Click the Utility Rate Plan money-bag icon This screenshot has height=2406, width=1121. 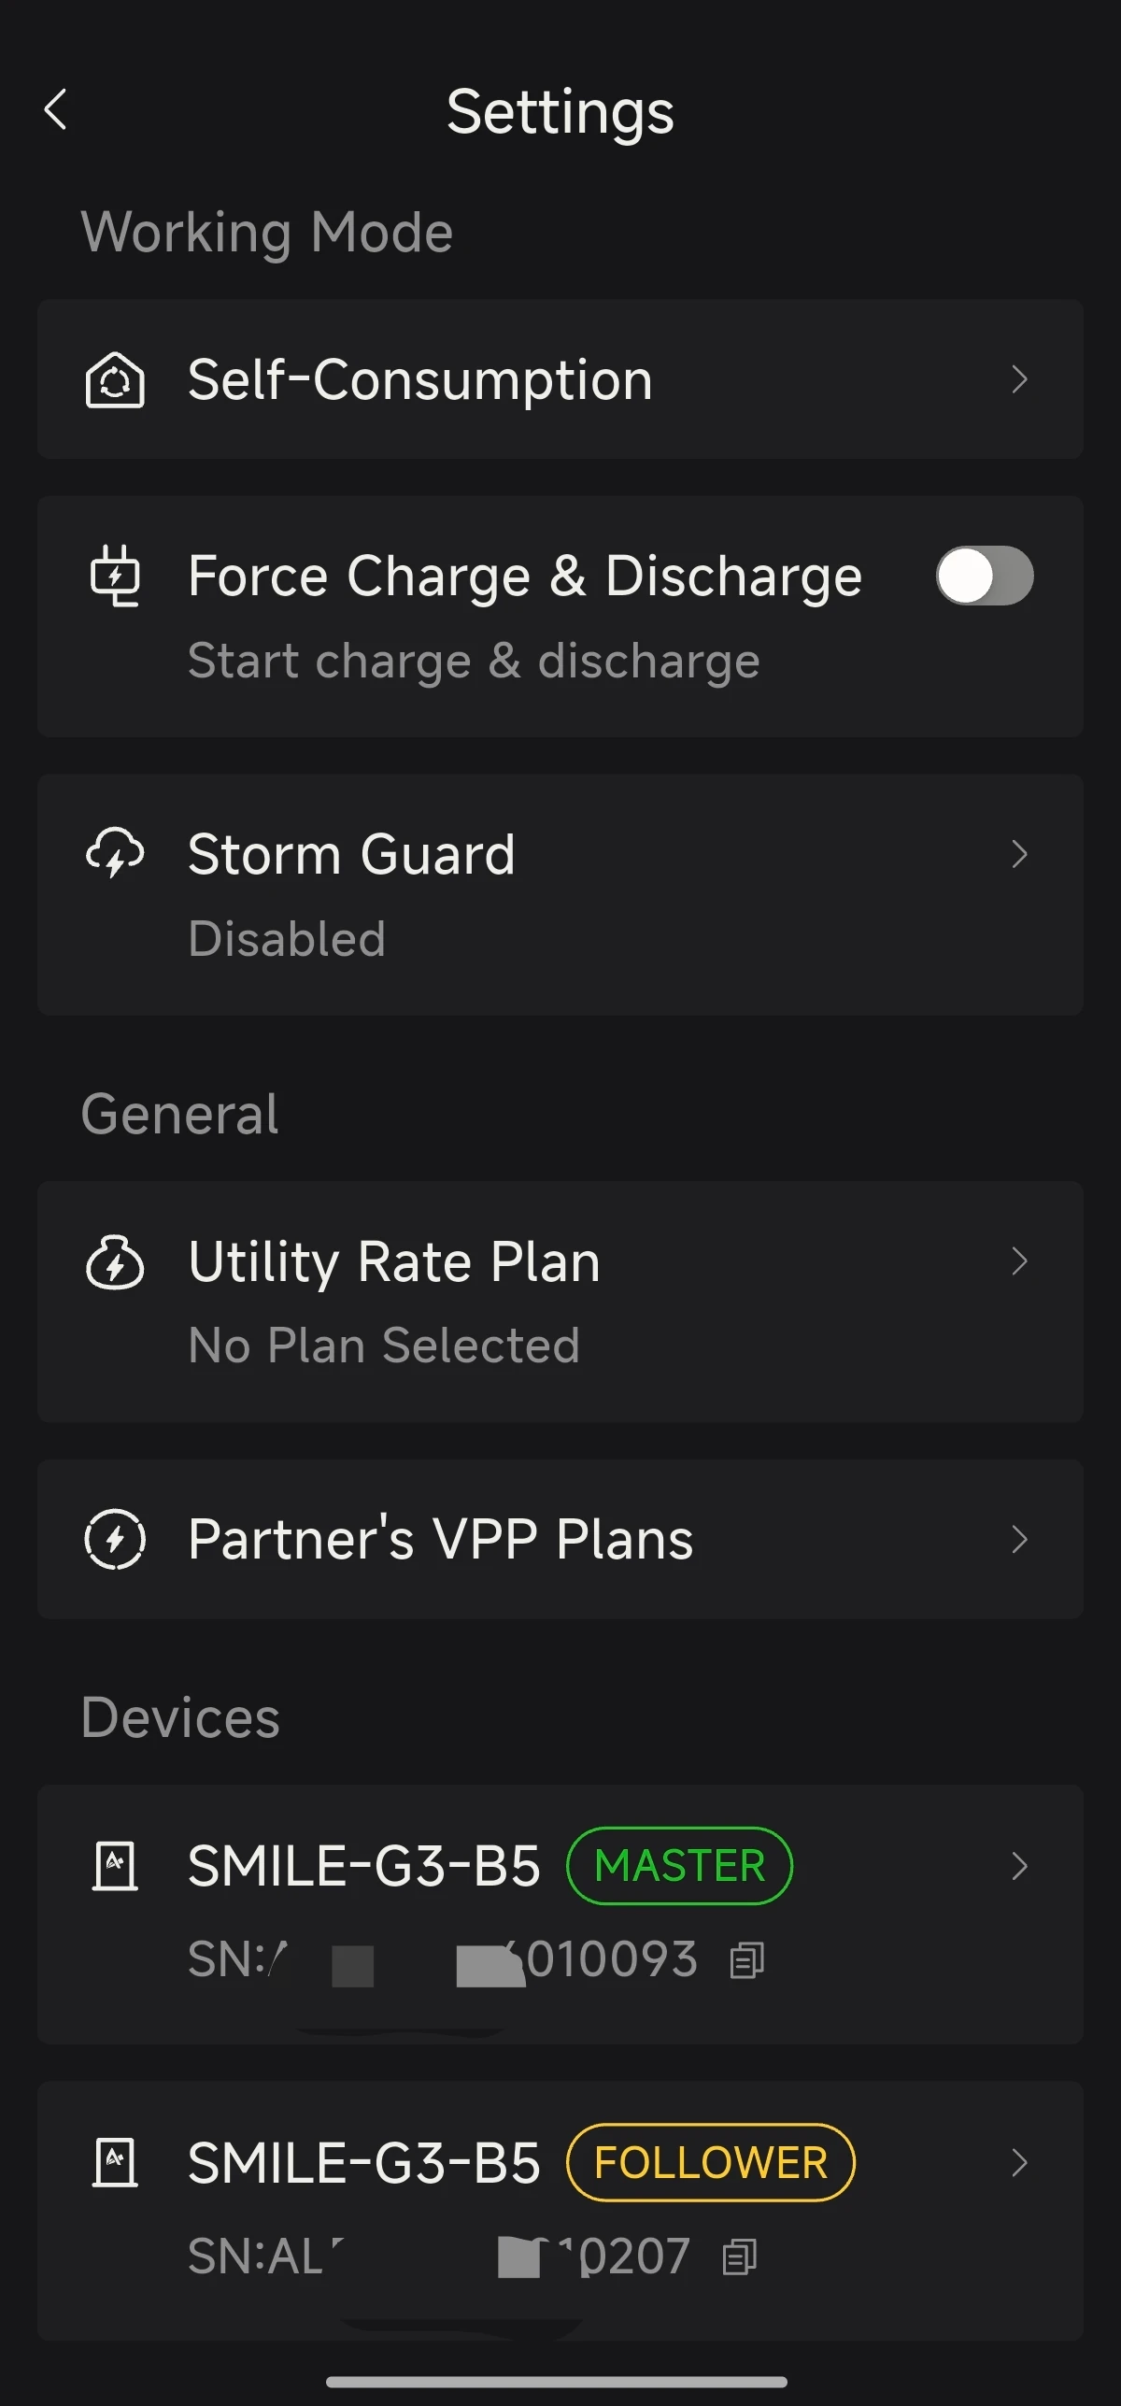(115, 1261)
